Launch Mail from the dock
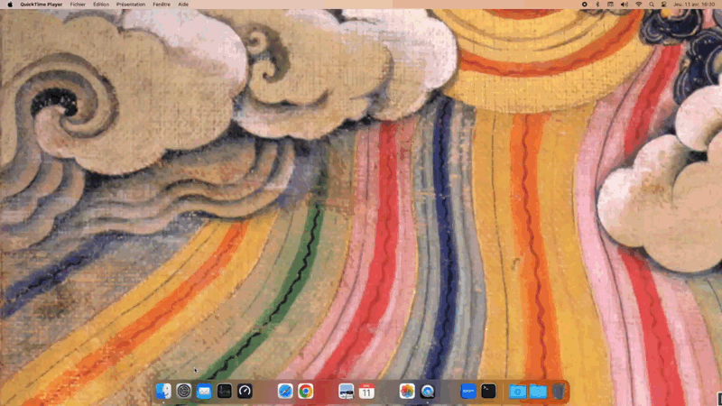 pos(204,391)
